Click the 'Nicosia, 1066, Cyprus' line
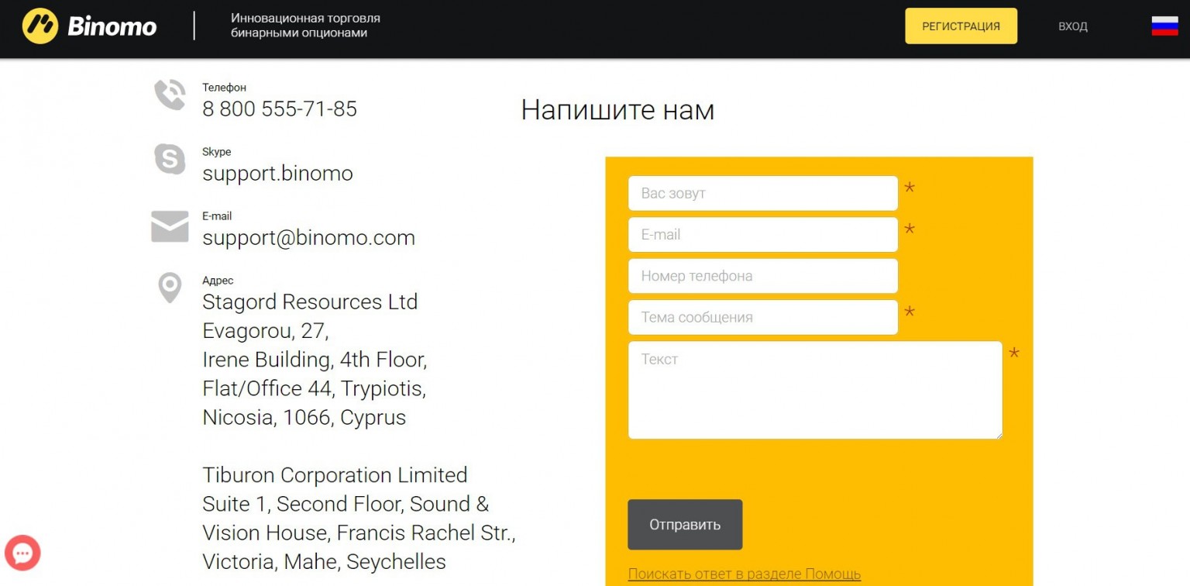The height and width of the screenshot is (586, 1190). (x=304, y=418)
